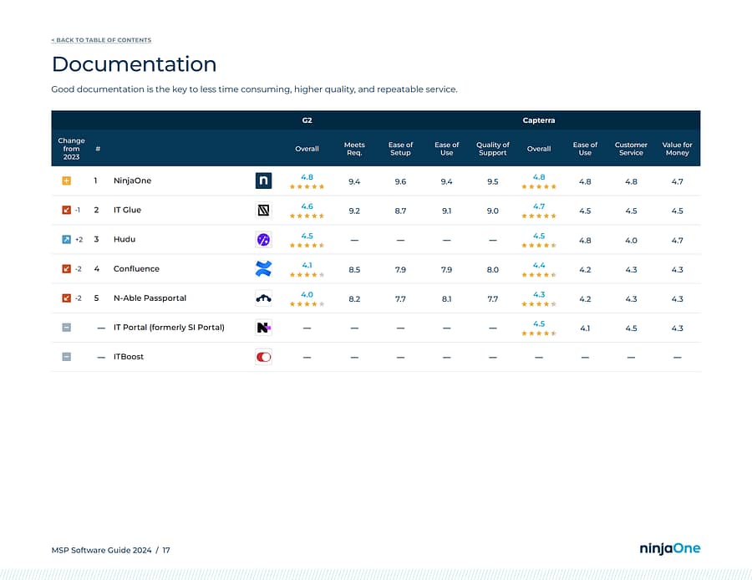
Task: Click the red ITBoost logo icon
Action: click(263, 357)
